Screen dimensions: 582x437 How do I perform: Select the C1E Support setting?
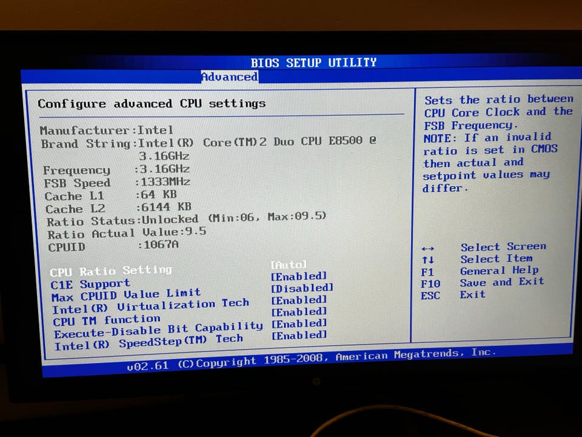[90, 284]
